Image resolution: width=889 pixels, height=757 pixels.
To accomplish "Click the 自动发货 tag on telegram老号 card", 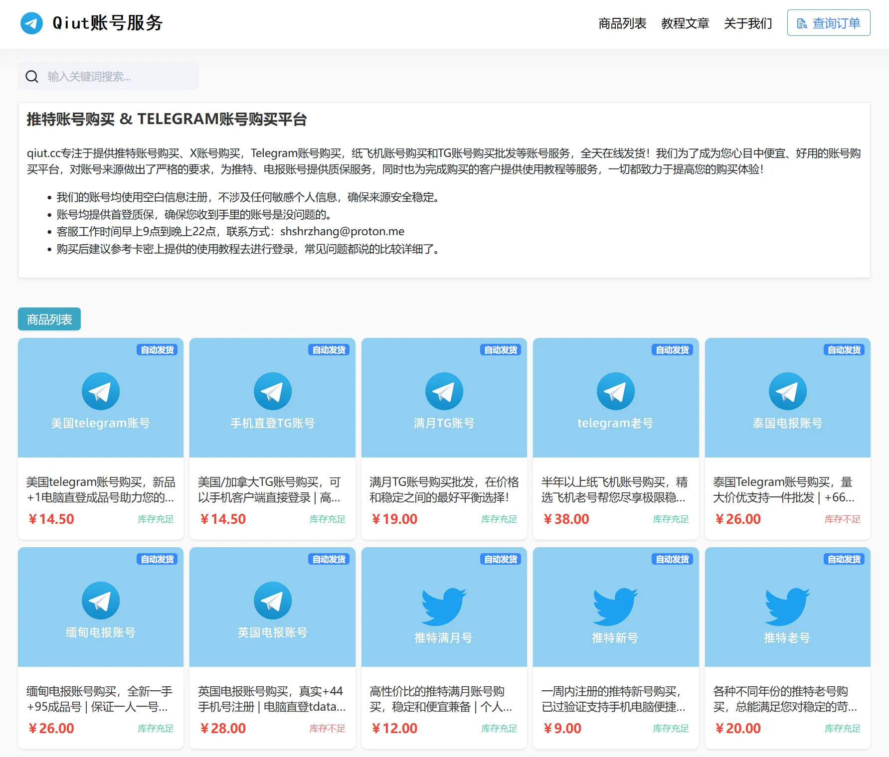I will click(x=672, y=350).
